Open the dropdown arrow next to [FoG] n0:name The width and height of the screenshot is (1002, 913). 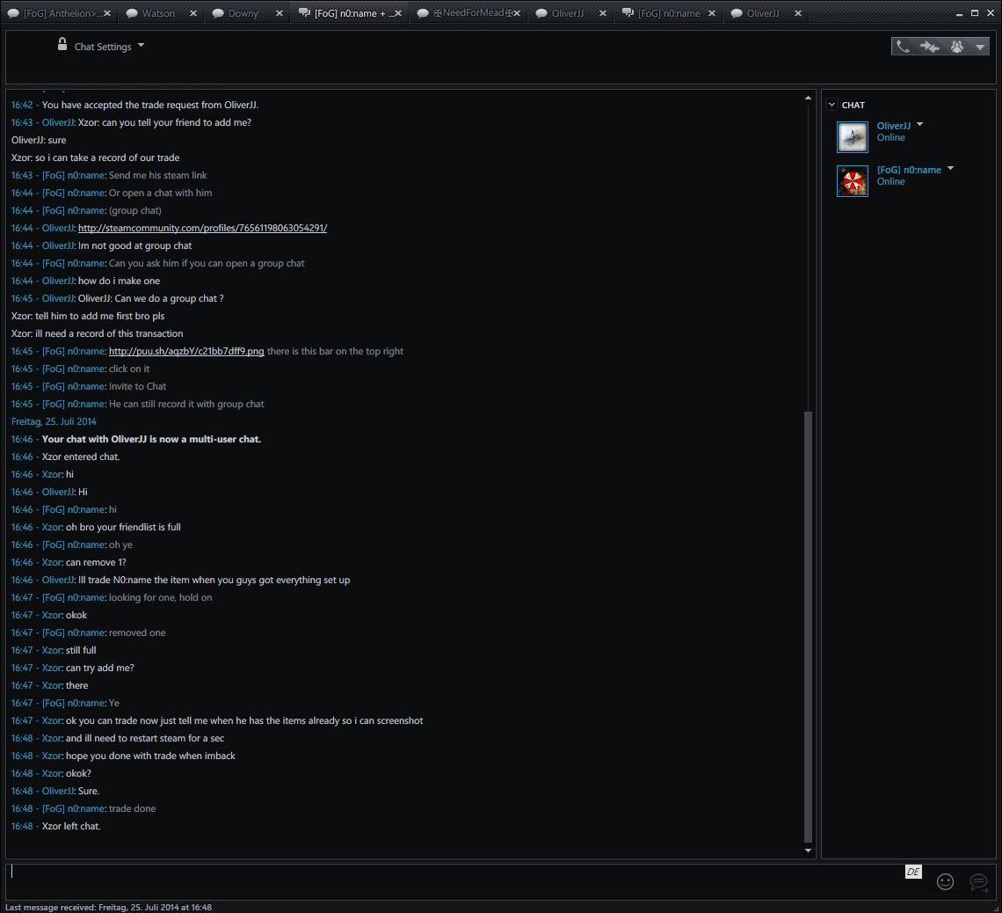(950, 169)
